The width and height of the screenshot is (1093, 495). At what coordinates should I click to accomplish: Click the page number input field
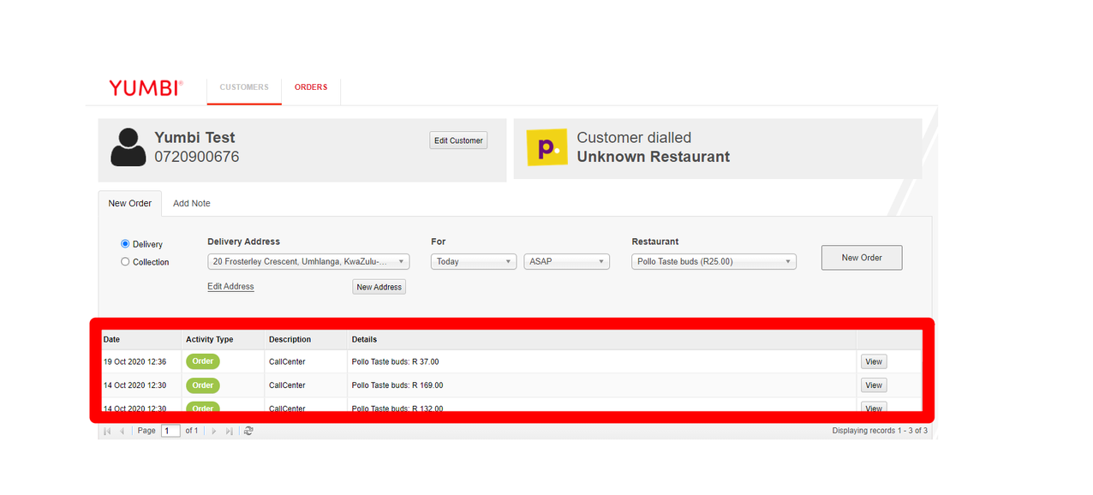pos(171,431)
